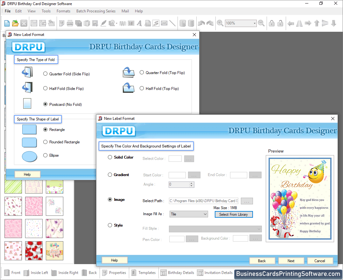This screenshot has height=280, width=343.
Task: Choose the Style background option
Action: 110,225
